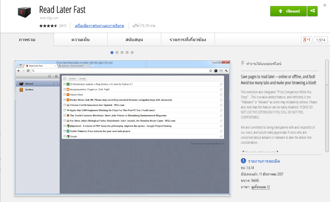Screen dimensions: 330x202
Task: Select the third screenshot carousel dot
Action: (122, 53)
